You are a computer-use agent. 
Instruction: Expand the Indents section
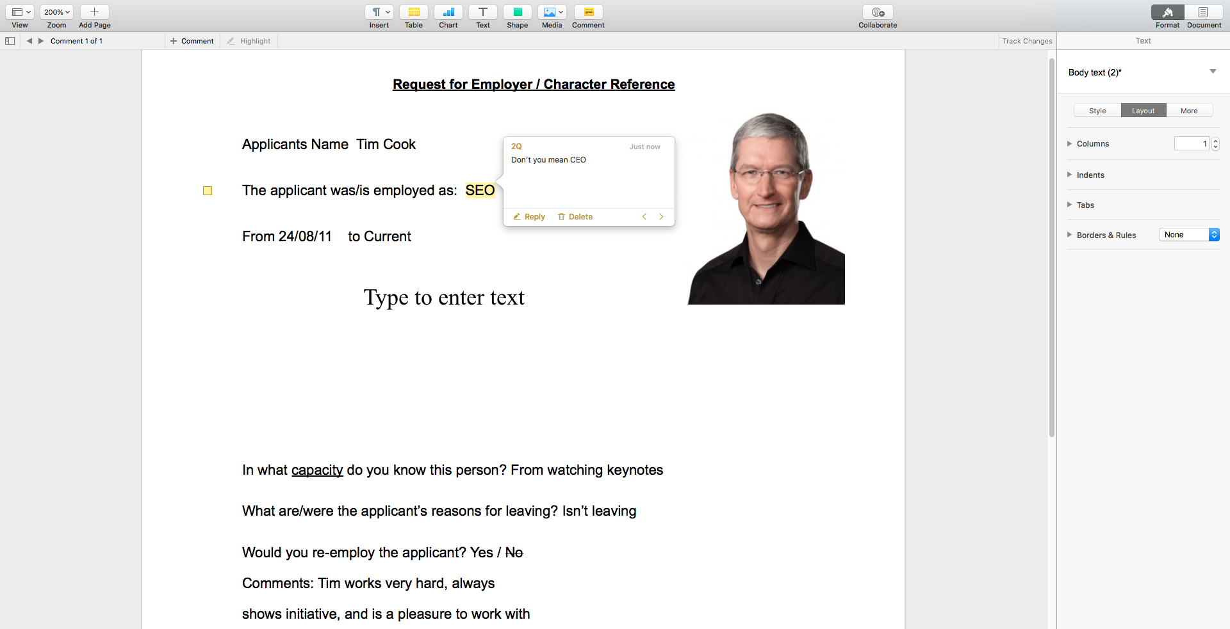click(1070, 175)
